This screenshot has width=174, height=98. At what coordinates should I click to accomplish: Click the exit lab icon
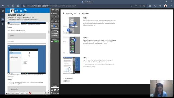(x=58, y=90)
